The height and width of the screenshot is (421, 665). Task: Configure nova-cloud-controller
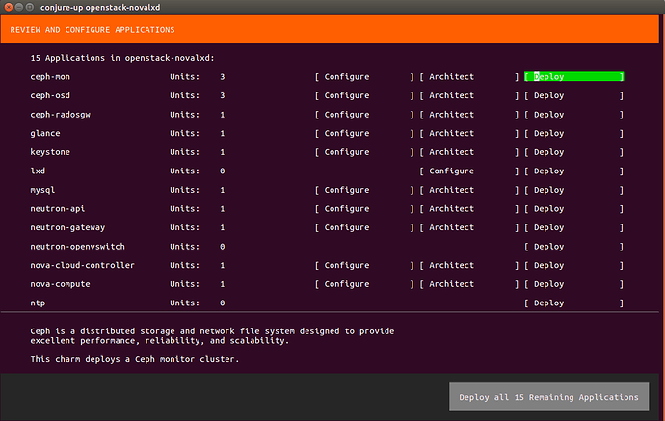(x=364, y=265)
